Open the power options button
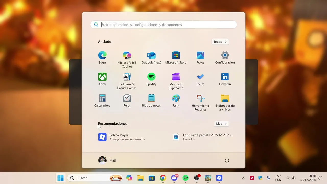327x184 pixels. pos(227,160)
